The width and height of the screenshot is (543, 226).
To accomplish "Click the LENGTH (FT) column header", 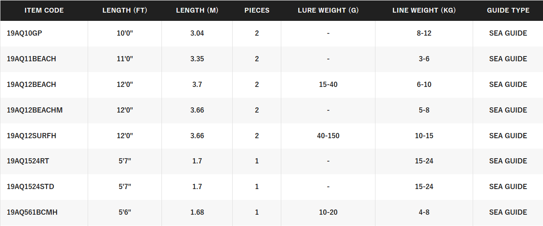I will coord(125,10).
